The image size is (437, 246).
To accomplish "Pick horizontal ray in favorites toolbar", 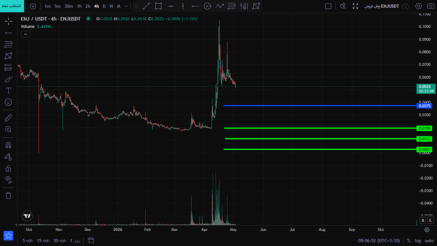I will click(195, 6).
